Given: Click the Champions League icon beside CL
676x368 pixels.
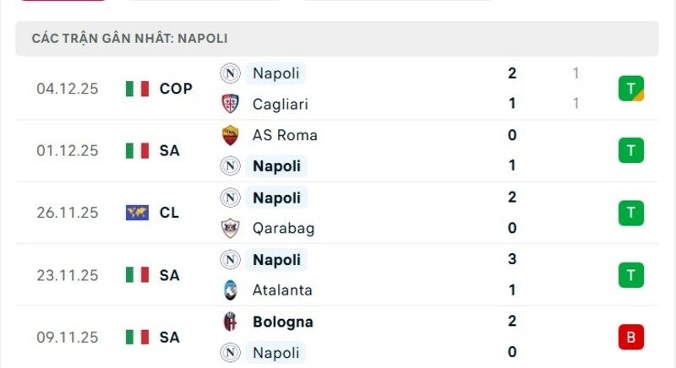Looking at the screenshot, I should [x=137, y=213].
